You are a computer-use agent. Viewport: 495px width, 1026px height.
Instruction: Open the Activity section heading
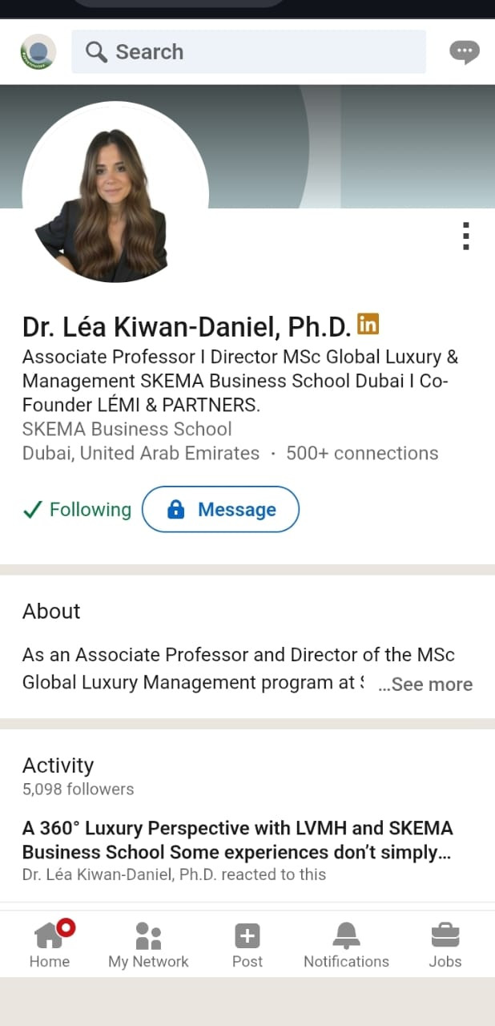point(58,765)
